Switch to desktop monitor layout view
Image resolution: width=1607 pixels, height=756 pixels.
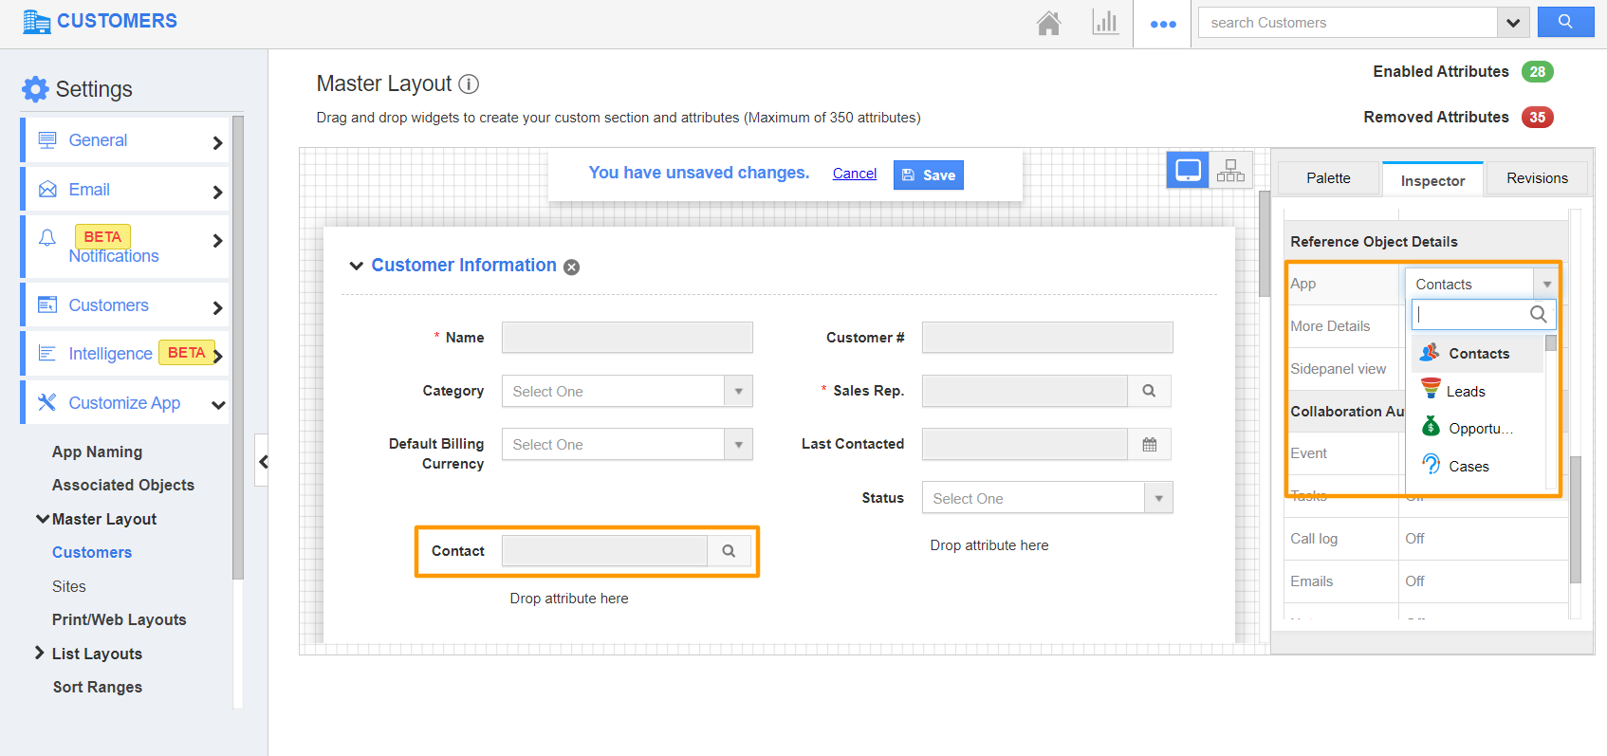(1188, 171)
